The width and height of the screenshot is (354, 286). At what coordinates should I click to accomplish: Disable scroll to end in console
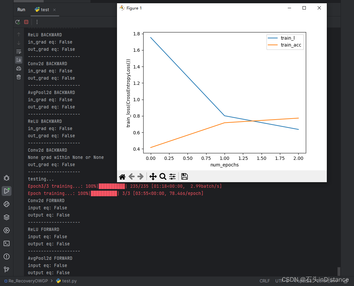pyautogui.click(x=19, y=60)
